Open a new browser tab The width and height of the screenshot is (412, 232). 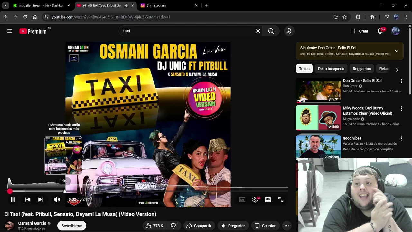coord(206,5)
